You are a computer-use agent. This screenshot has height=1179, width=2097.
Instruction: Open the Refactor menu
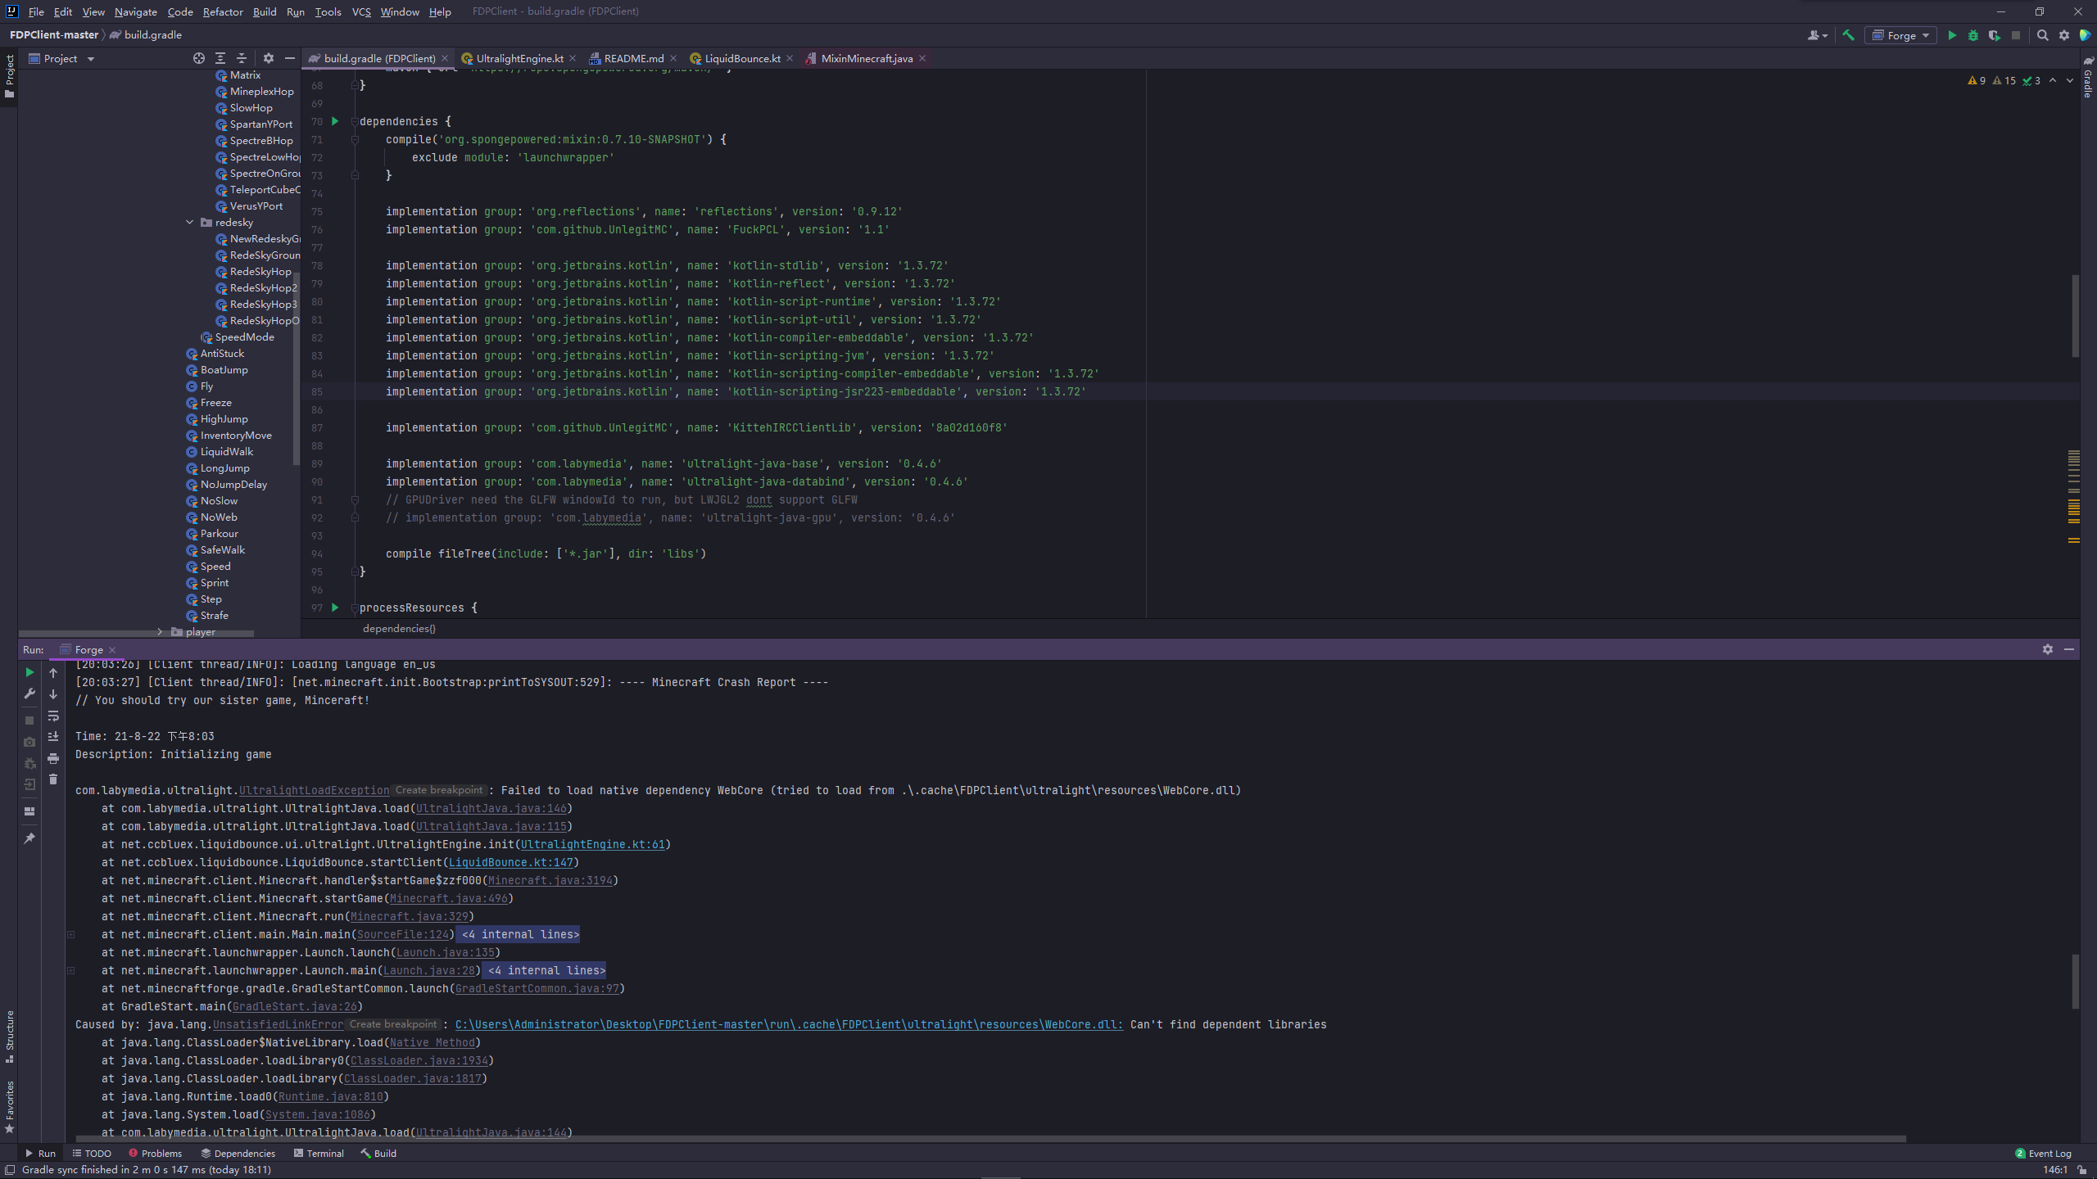[223, 11]
